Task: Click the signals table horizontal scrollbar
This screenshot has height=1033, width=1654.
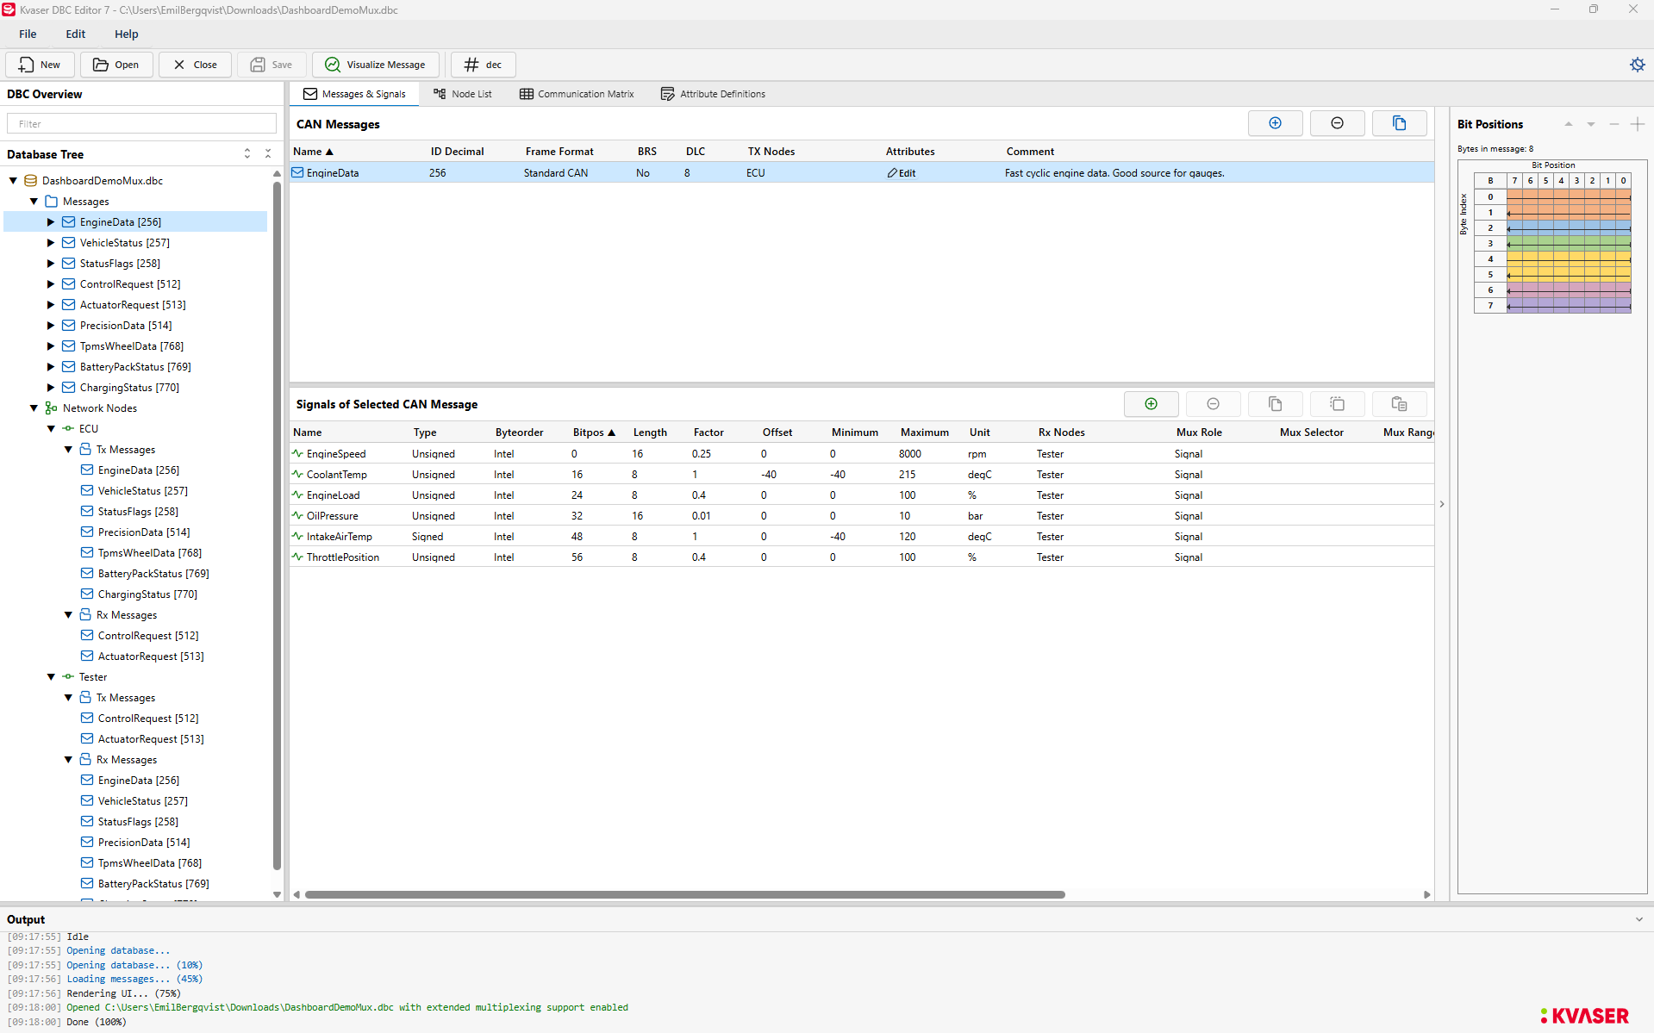Action: coord(685,894)
